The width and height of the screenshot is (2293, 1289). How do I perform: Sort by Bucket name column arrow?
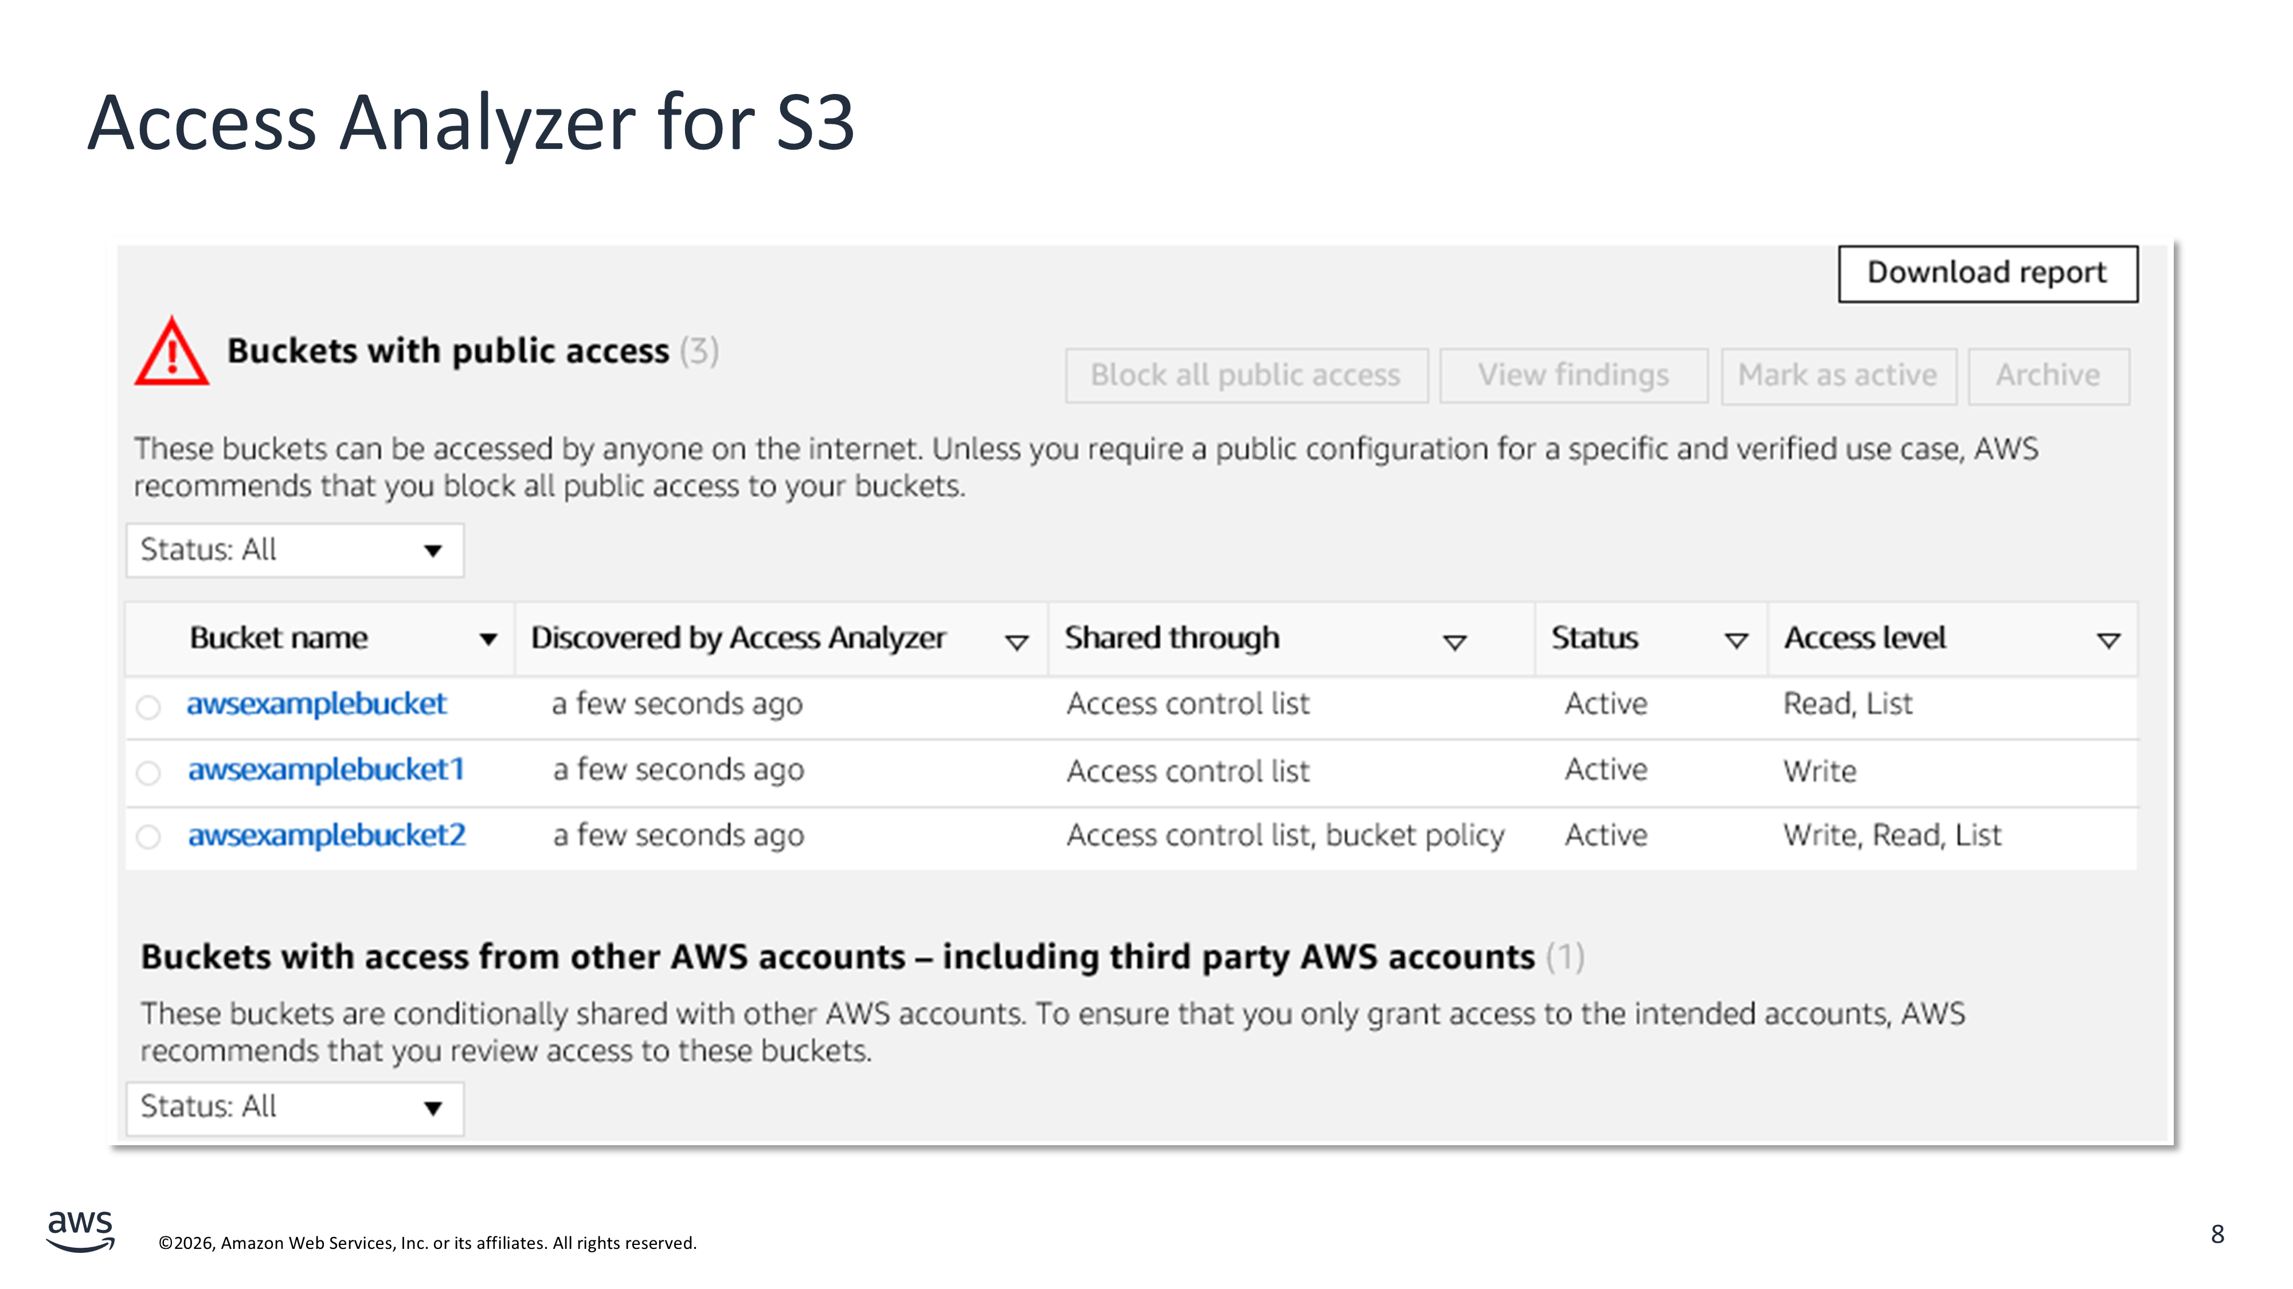click(488, 639)
